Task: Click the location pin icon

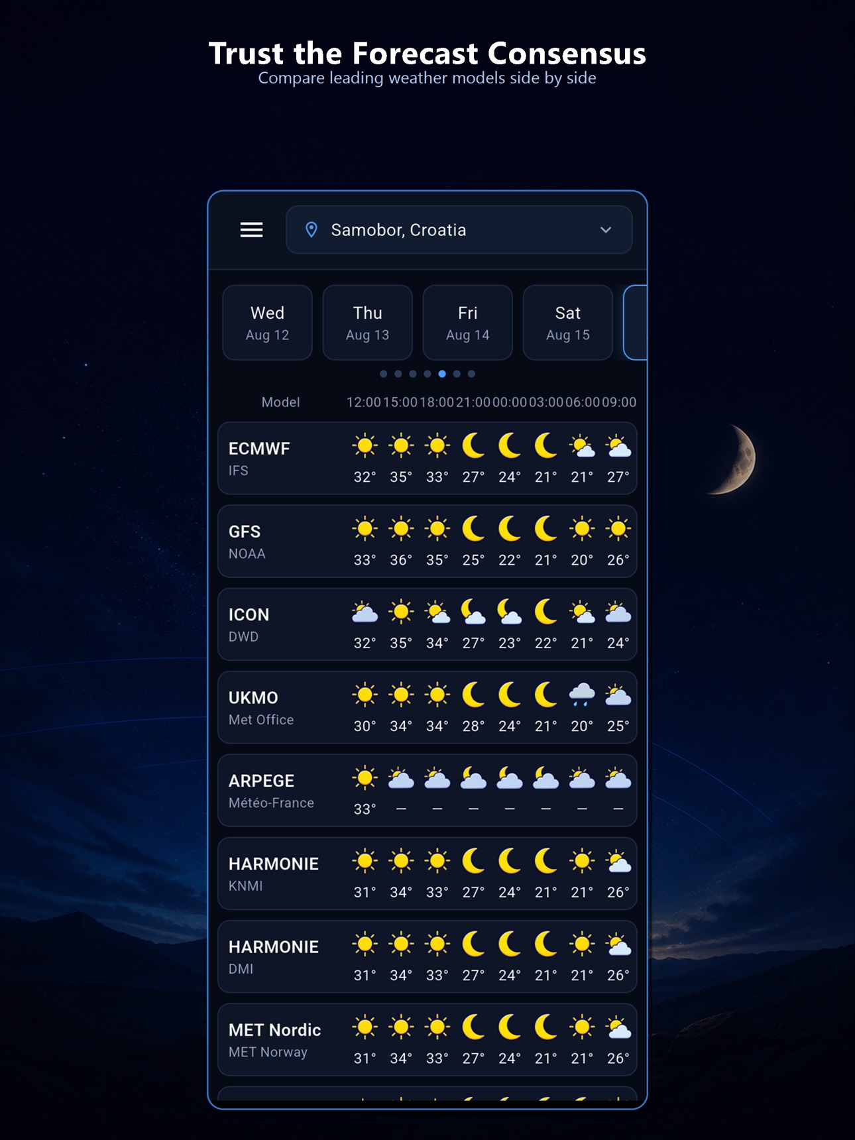Action: click(311, 230)
